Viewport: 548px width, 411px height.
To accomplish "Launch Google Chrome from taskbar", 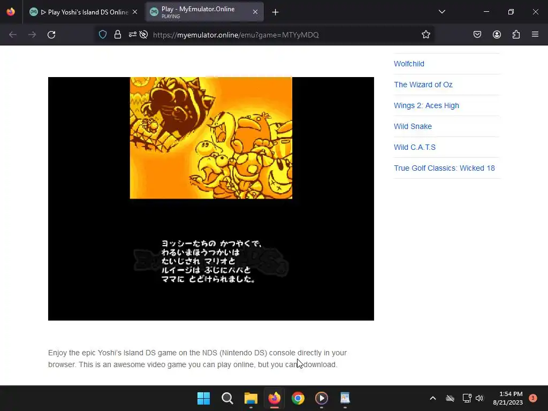I will tap(298, 398).
